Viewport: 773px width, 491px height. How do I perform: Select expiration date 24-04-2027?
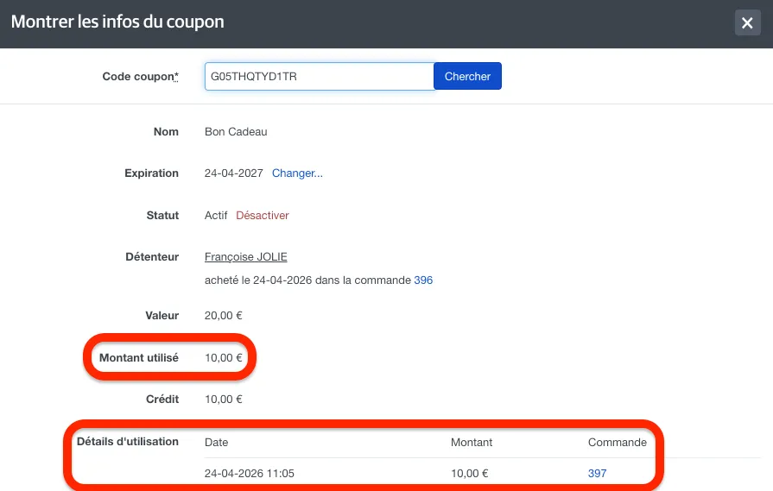click(x=234, y=173)
